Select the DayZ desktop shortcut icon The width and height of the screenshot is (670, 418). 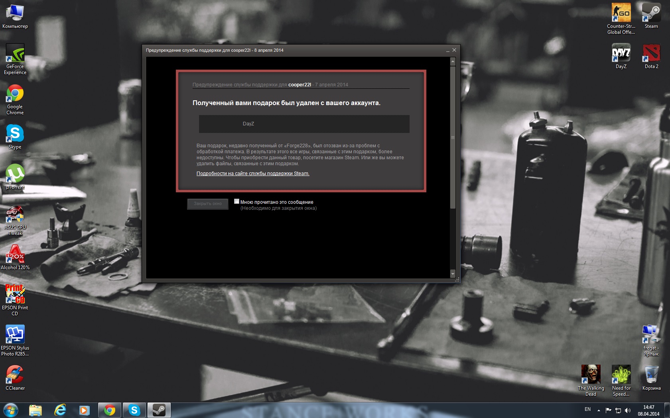coord(621,56)
